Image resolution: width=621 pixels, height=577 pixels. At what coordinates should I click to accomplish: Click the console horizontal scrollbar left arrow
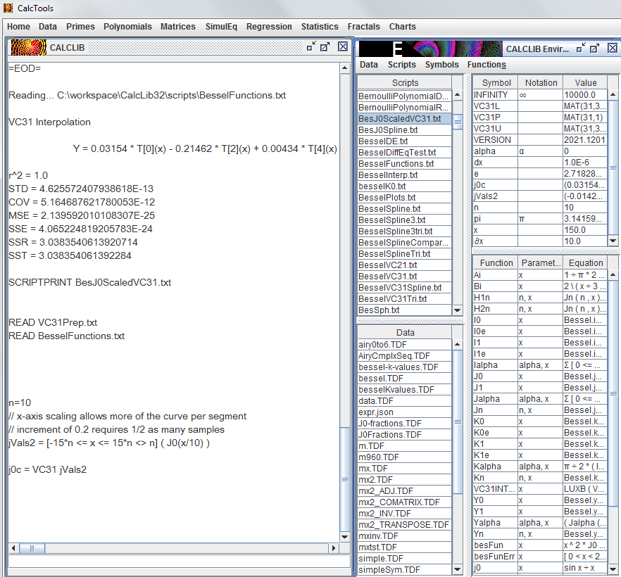pos(13,548)
